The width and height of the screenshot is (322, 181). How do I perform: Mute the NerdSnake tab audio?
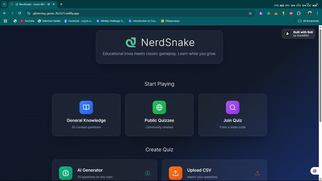pyautogui.click(x=49, y=4)
